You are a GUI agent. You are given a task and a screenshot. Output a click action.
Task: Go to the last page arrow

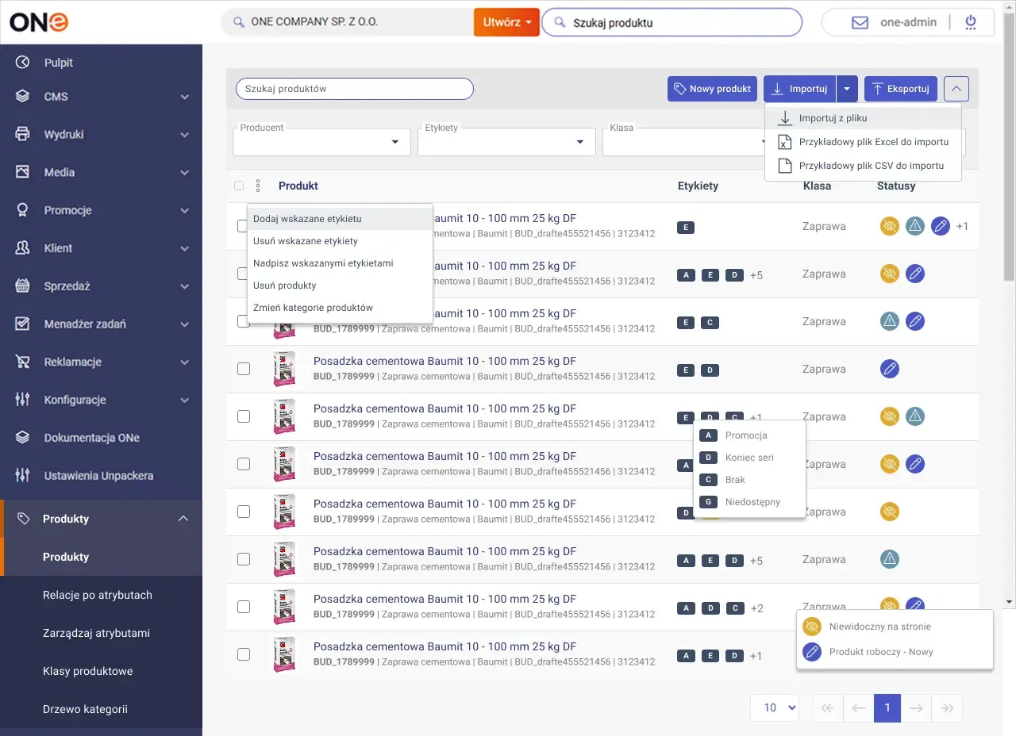tap(947, 708)
